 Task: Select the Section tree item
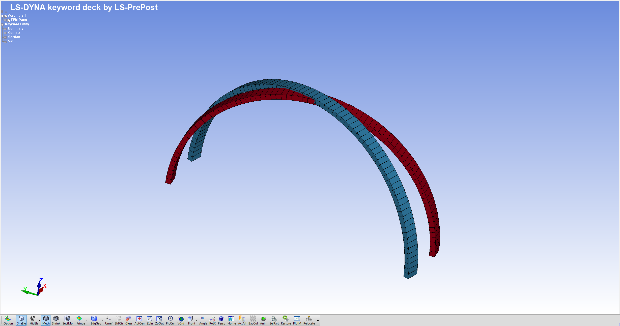click(x=14, y=37)
